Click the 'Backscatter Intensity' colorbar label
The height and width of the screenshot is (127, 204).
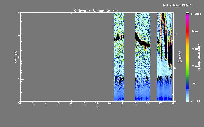199,57
